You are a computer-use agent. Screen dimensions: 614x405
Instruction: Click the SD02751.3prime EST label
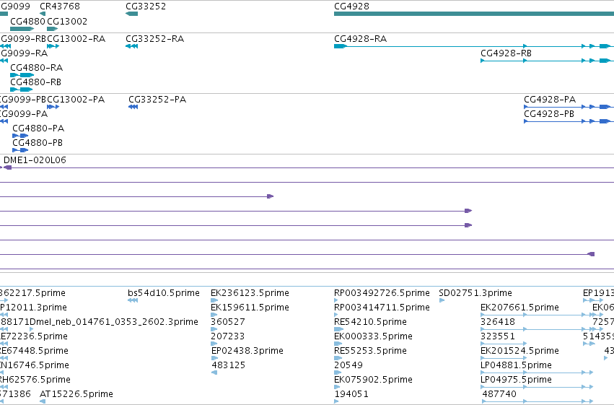pyautogui.click(x=475, y=293)
